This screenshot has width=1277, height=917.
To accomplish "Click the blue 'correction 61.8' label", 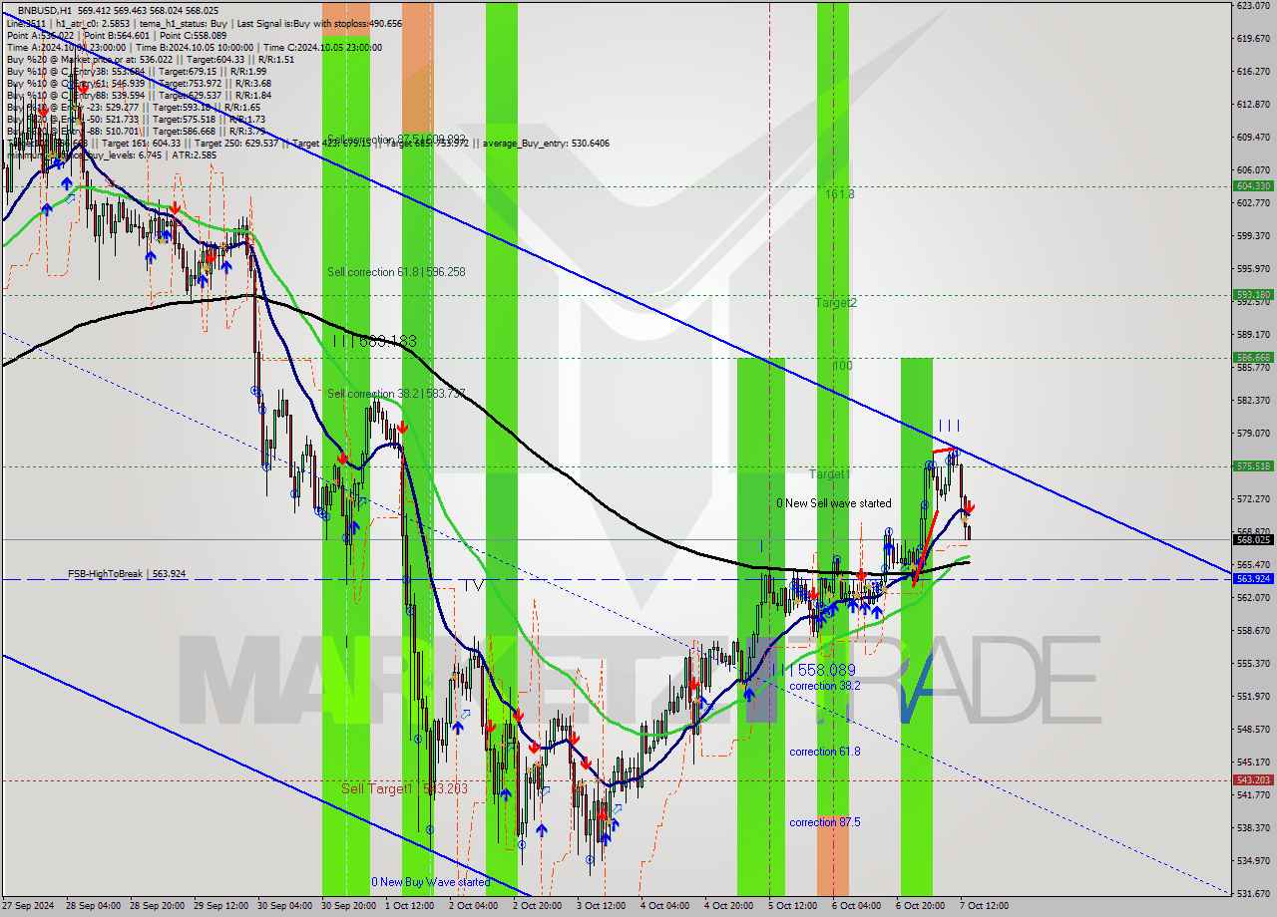I will click(825, 752).
